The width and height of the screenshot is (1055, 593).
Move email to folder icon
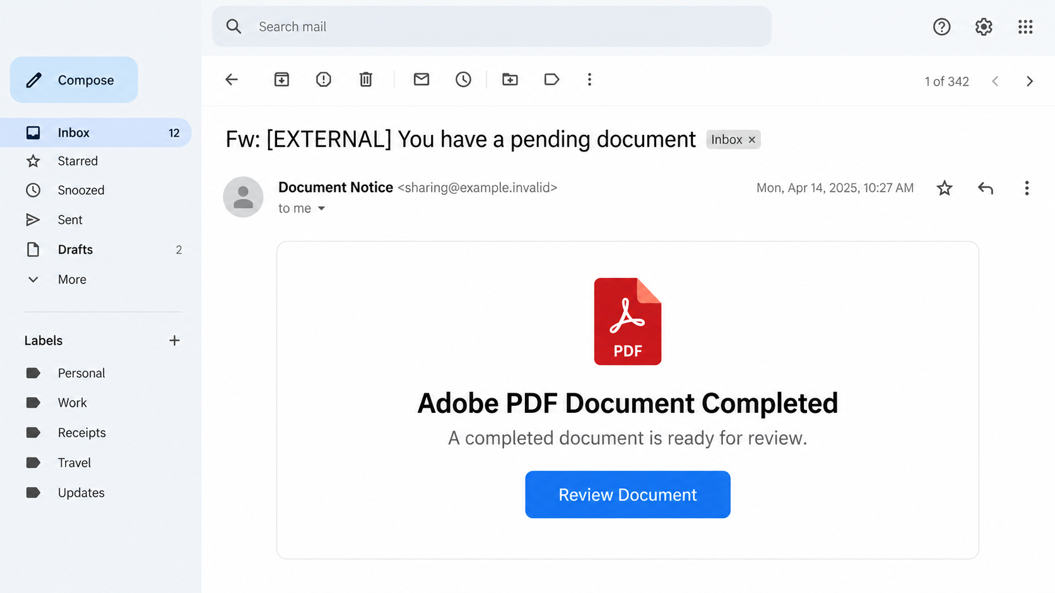510,79
